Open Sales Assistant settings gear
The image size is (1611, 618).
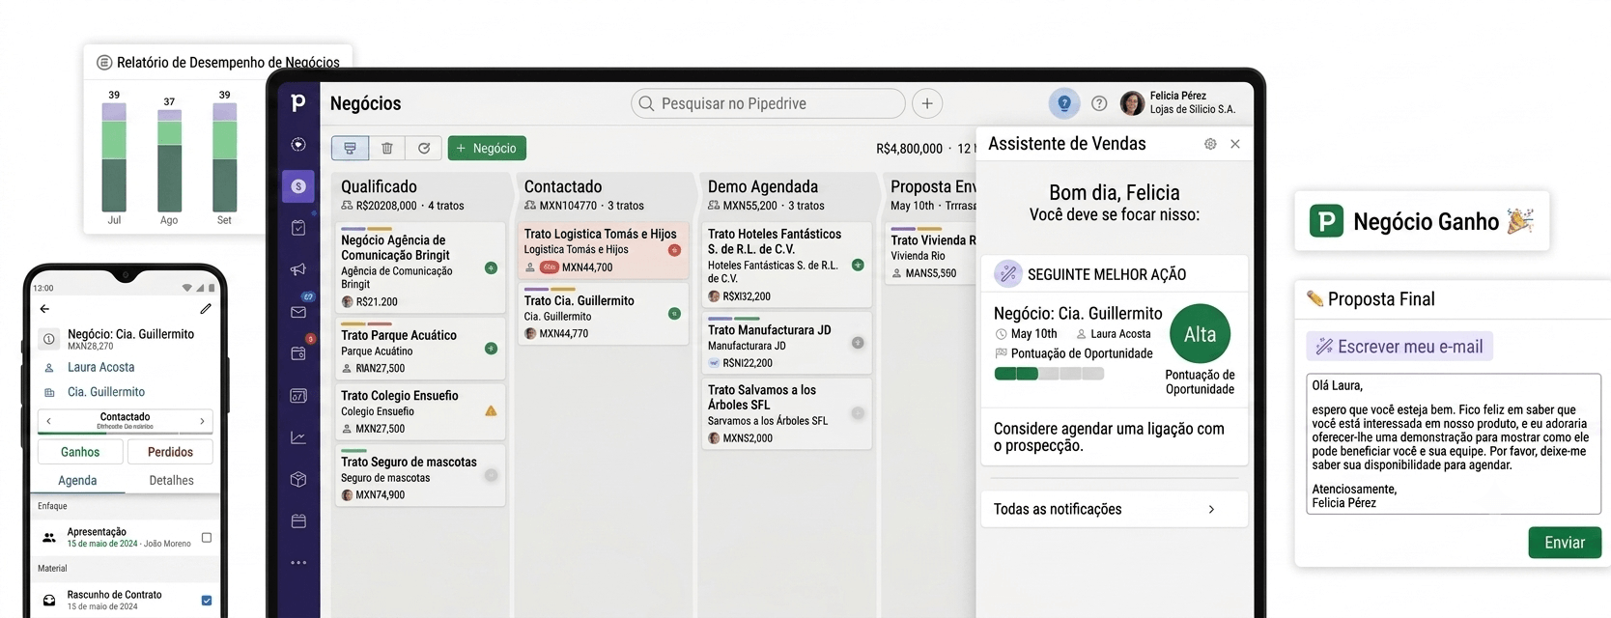(x=1210, y=144)
